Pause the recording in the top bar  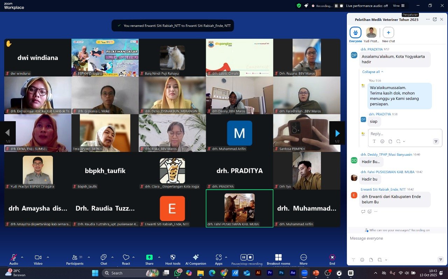(336, 6)
